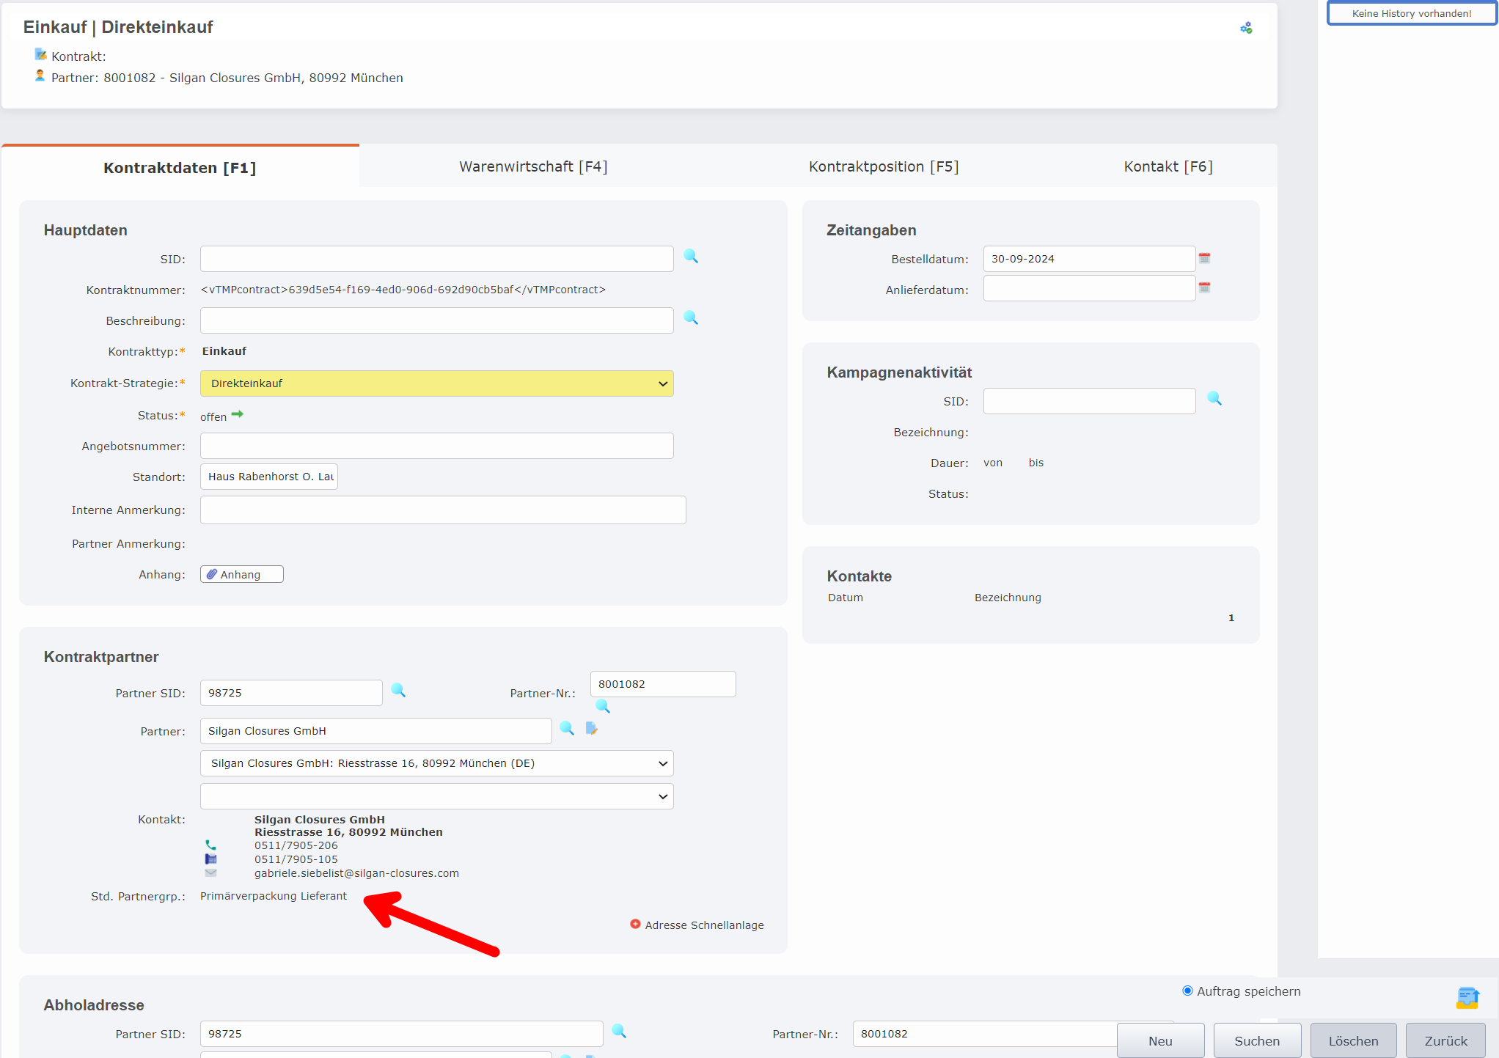Click the Anhang attachment button
This screenshot has height=1058, width=1499.
pyautogui.click(x=241, y=574)
